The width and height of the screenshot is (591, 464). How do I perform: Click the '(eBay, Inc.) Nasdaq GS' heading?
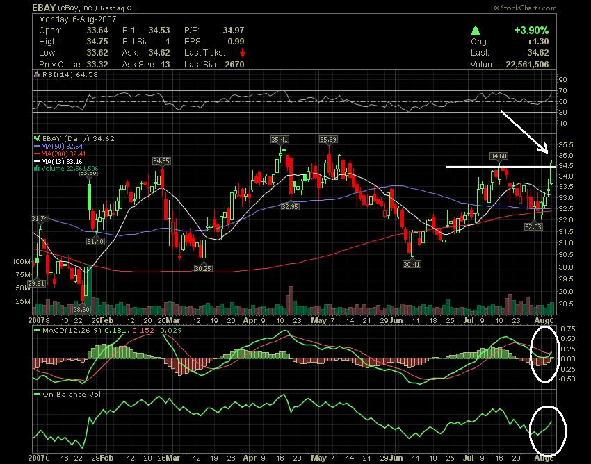[97, 8]
